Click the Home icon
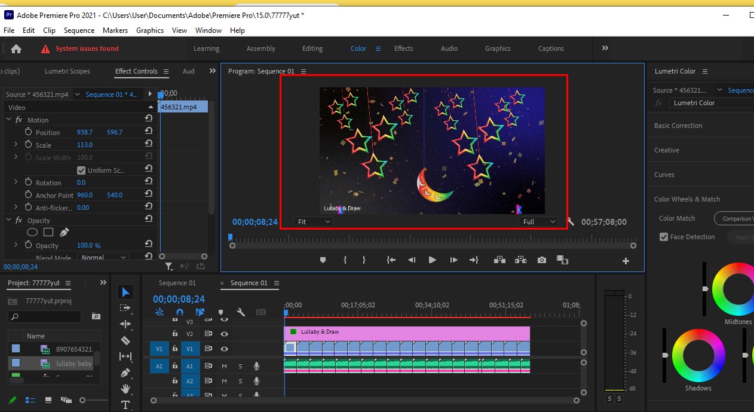Screen dimensions: 754x412 (x=16, y=49)
